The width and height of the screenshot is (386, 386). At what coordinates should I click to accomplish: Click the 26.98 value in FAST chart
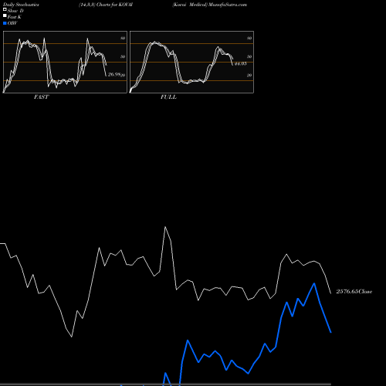click(x=114, y=74)
